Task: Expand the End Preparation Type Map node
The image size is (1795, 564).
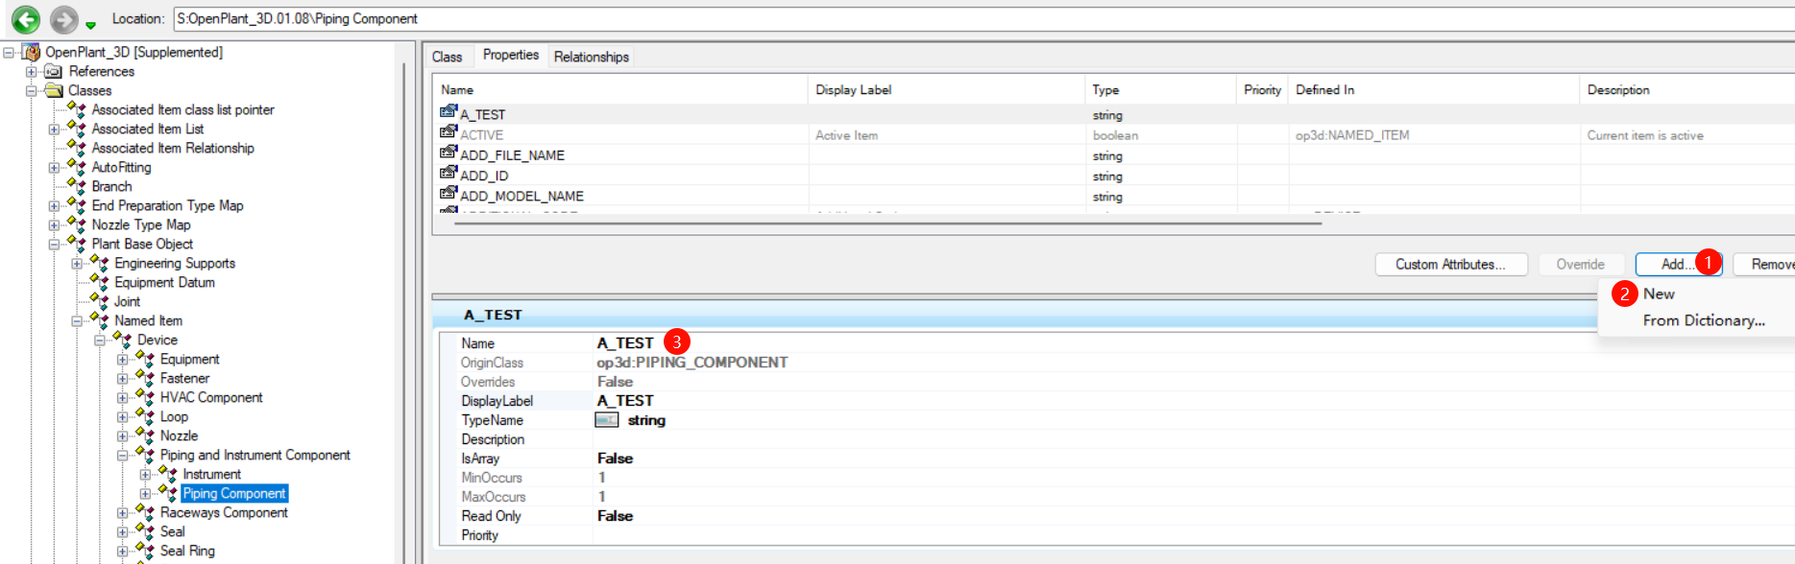Action: click(x=55, y=205)
